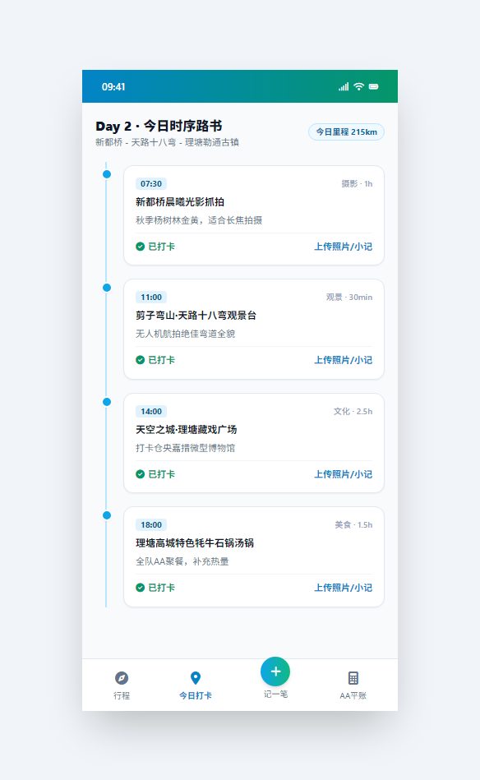The width and height of the screenshot is (480, 780).
Task: Toggle 已打卡 status for 理塘高城特色牦牛石锅汤锅
Action: (155, 588)
